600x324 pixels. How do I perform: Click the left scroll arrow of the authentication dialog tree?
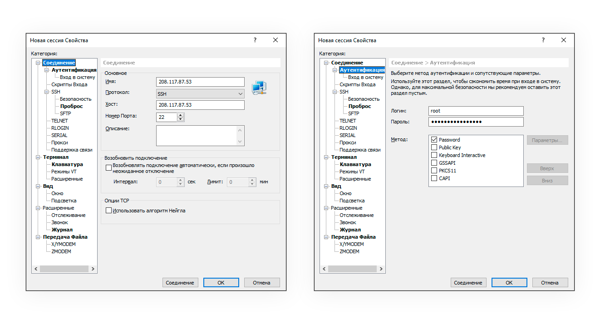click(x=324, y=269)
